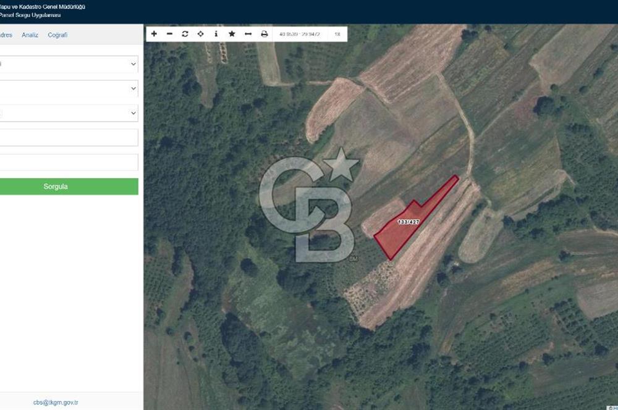Click the refresh map icon
The image size is (618, 410).
[185, 34]
